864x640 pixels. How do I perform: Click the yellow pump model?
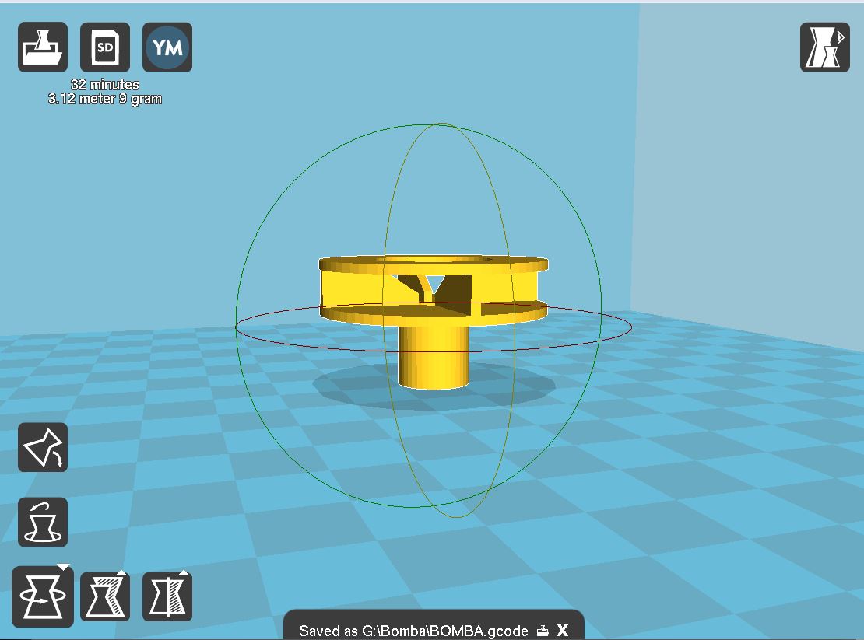[434, 322]
